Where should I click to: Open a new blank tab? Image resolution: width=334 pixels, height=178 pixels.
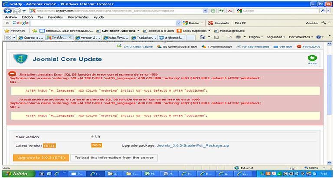click(191, 37)
